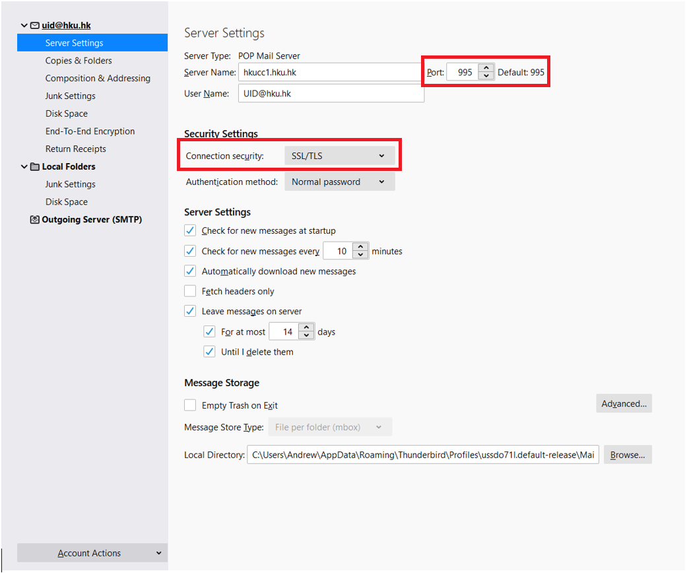687x573 pixels.
Task: Collapse the Local Folders section
Action: point(24,166)
